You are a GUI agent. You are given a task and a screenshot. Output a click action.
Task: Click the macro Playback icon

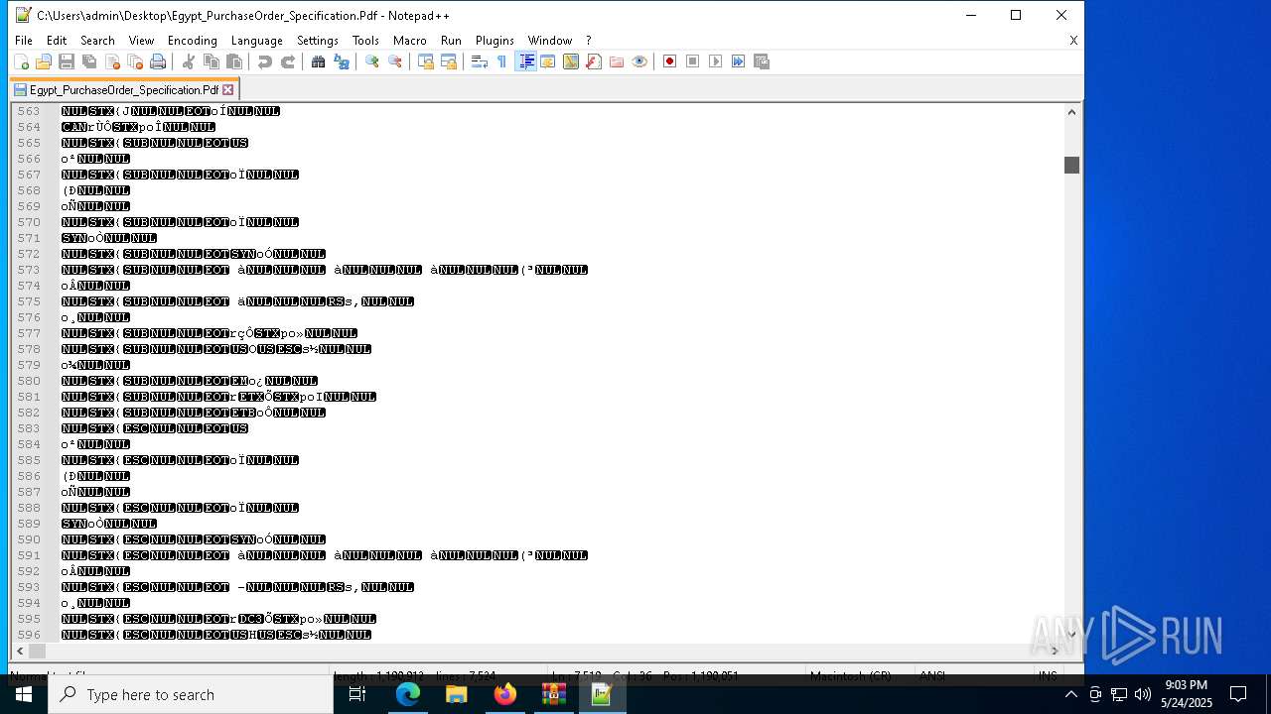point(716,61)
